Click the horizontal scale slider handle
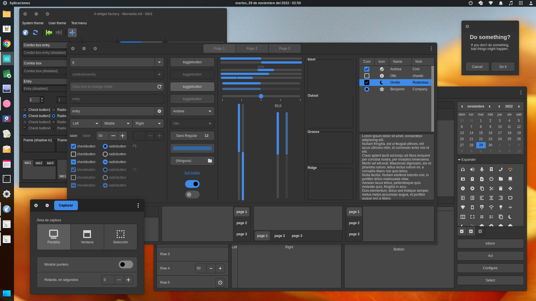536x301 pixels. tap(261, 96)
